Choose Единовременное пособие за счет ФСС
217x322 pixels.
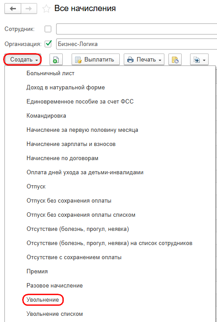click(x=80, y=102)
